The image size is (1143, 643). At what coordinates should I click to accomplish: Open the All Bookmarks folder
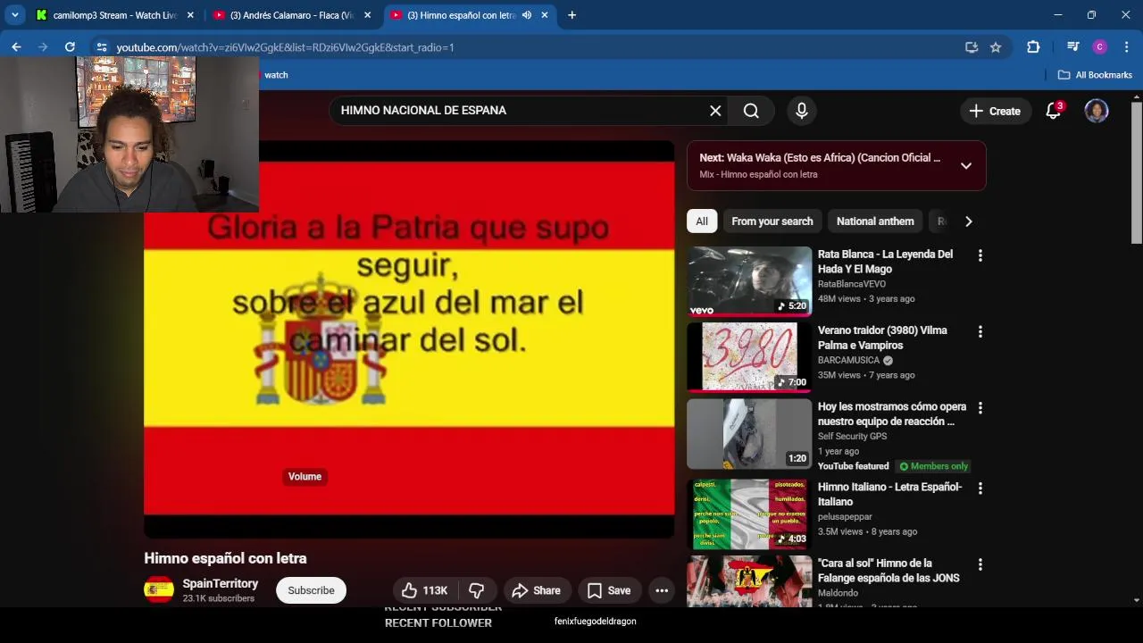tap(1095, 75)
